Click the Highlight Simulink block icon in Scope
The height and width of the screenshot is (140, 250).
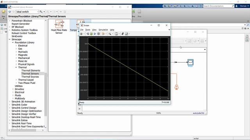coord(103,34)
